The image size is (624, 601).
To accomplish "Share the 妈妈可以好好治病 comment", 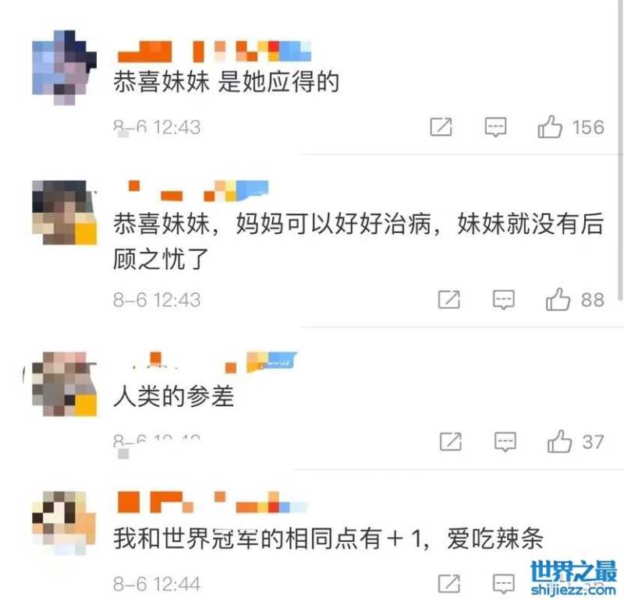I will point(449,299).
